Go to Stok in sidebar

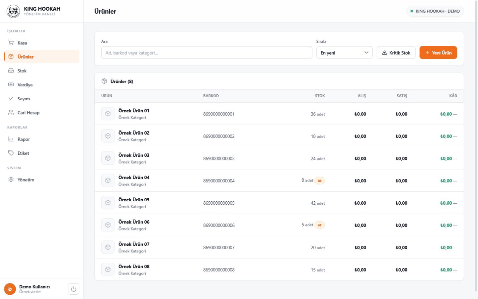pos(42,71)
